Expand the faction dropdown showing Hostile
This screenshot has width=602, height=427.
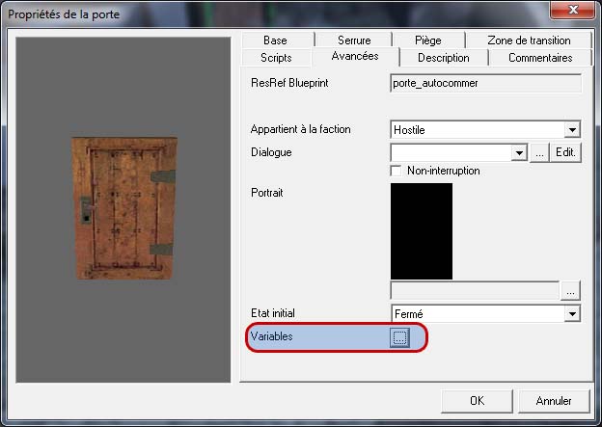(x=572, y=129)
